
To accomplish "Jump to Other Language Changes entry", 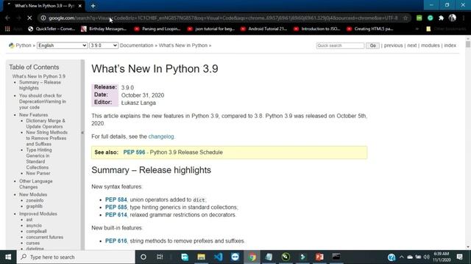I will [36, 184].
